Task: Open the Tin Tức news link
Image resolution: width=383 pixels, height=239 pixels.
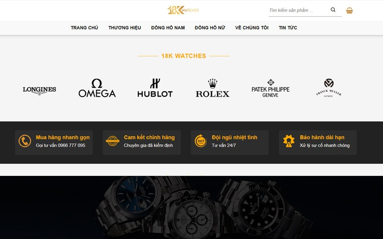Action: (x=288, y=28)
